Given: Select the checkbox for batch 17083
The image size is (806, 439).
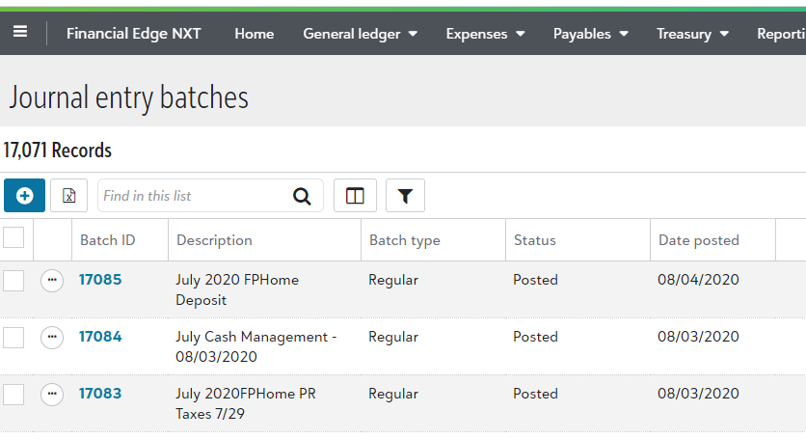Looking at the screenshot, I should 13,395.
